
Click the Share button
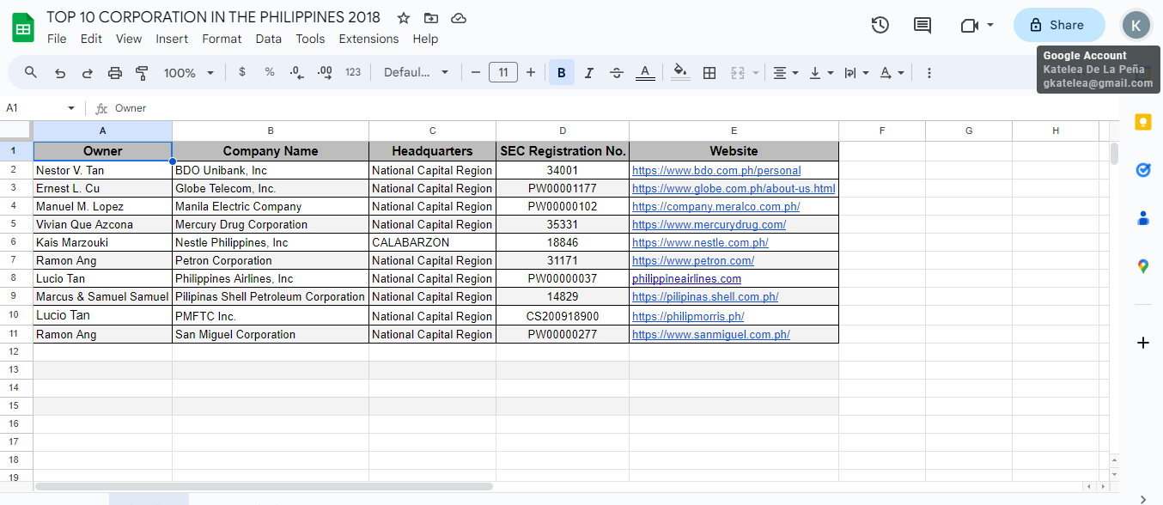pos(1059,25)
